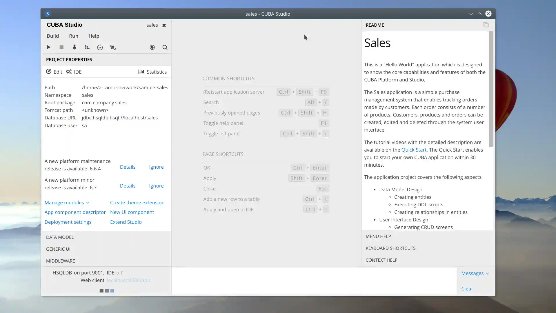Click Details for platform release 6.6.4
The height and width of the screenshot is (313, 556).
point(128,167)
